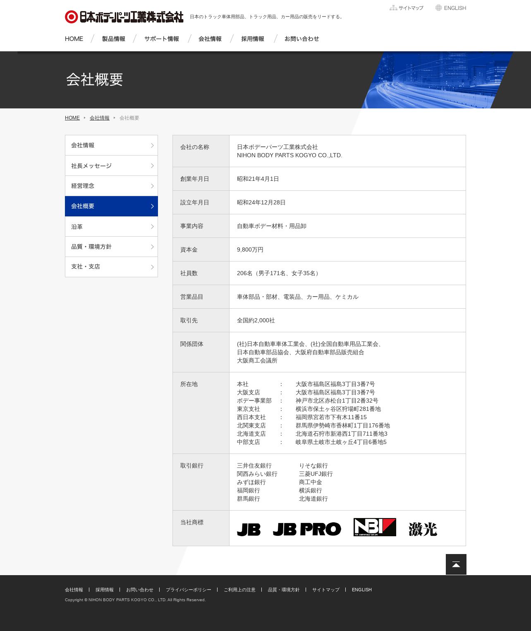531x631 pixels.
Task: Click the JB trademark logo
Action: pyautogui.click(x=249, y=529)
